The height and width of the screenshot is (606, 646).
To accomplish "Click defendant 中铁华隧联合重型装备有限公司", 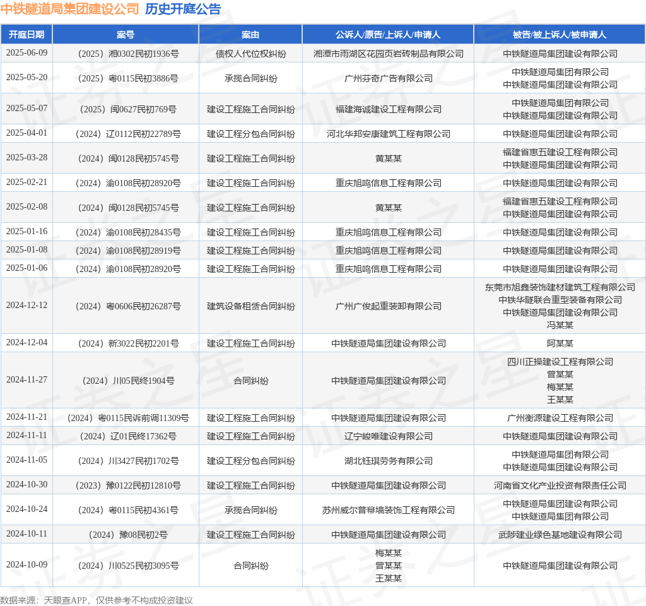I will pos(560,300).
